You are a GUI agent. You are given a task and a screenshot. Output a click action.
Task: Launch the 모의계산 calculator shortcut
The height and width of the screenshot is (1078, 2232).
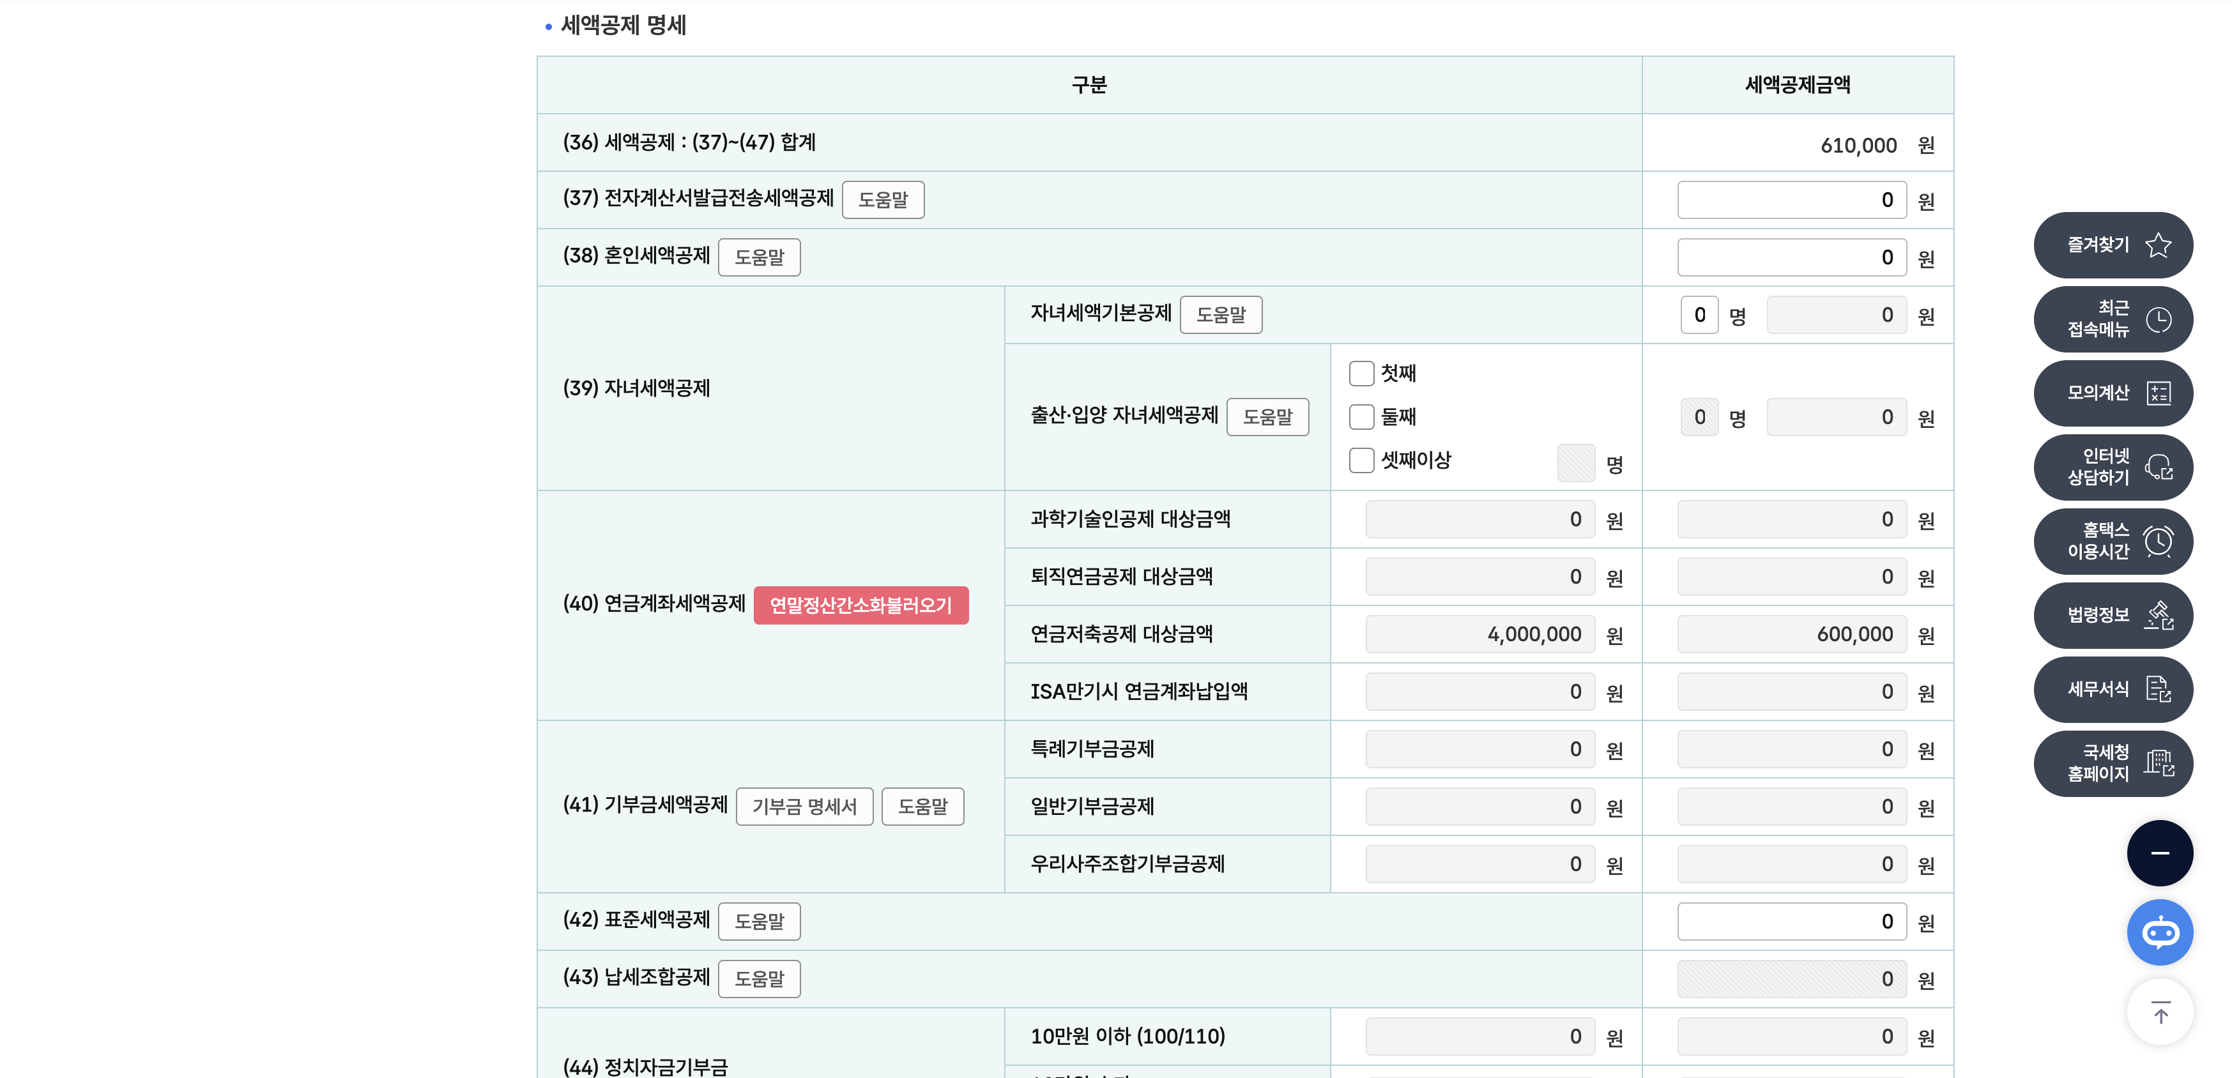(x=2113, y=393)
